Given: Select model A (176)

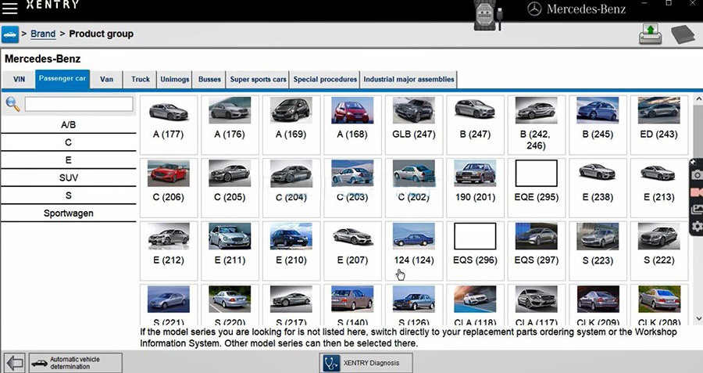Looking at the screenshot, I should pos(230,125).
